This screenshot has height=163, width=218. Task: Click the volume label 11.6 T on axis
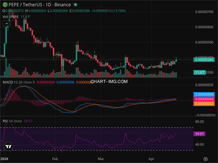point(199,72)
